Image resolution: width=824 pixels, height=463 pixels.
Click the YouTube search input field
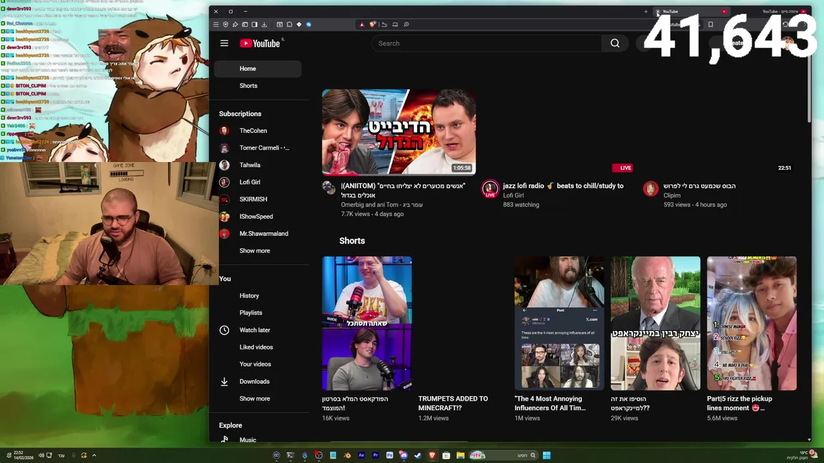click(487, 43)
